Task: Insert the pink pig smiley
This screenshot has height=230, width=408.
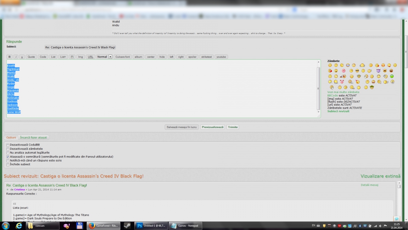Action: tap(342, 82)
